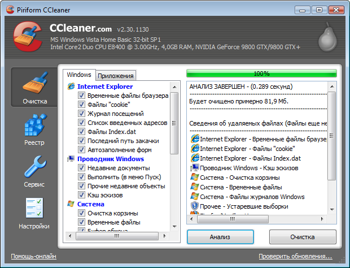Viewport: 350px width, 268px height.
Task: Click the 100% green progress bar
Action: click(261, 74)
